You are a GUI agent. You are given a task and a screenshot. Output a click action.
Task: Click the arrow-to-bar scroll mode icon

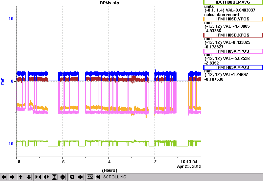coord(98,177)
